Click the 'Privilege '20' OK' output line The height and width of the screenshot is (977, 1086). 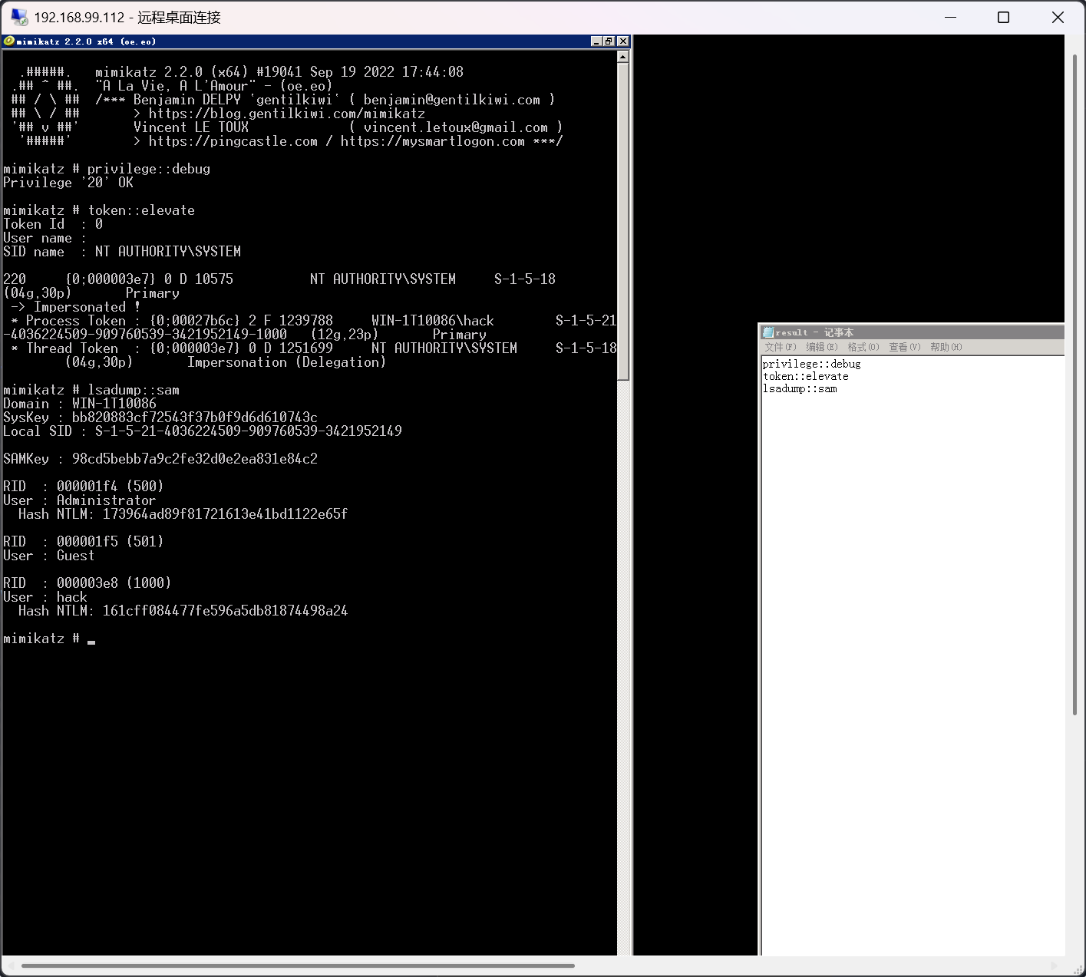[x=68, y=183]
